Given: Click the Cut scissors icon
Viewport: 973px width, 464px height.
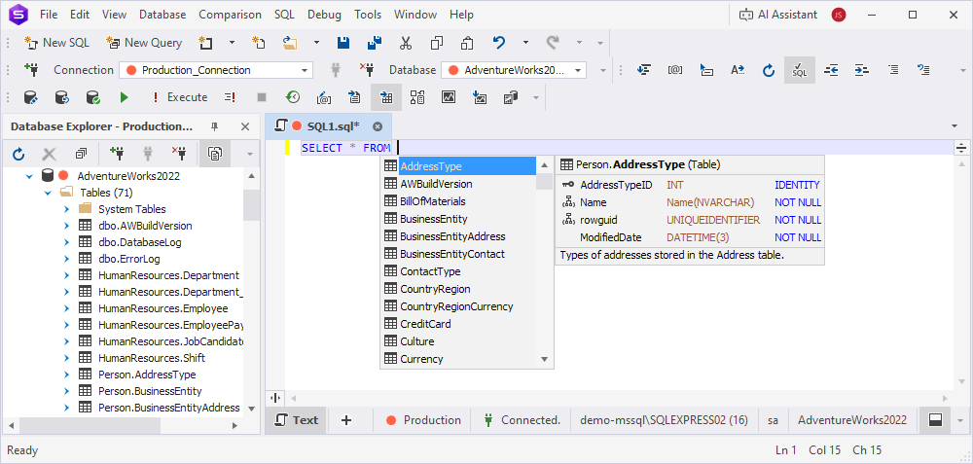Looking at the screenshot, I should pyautogui.click(x=406, y=43).
